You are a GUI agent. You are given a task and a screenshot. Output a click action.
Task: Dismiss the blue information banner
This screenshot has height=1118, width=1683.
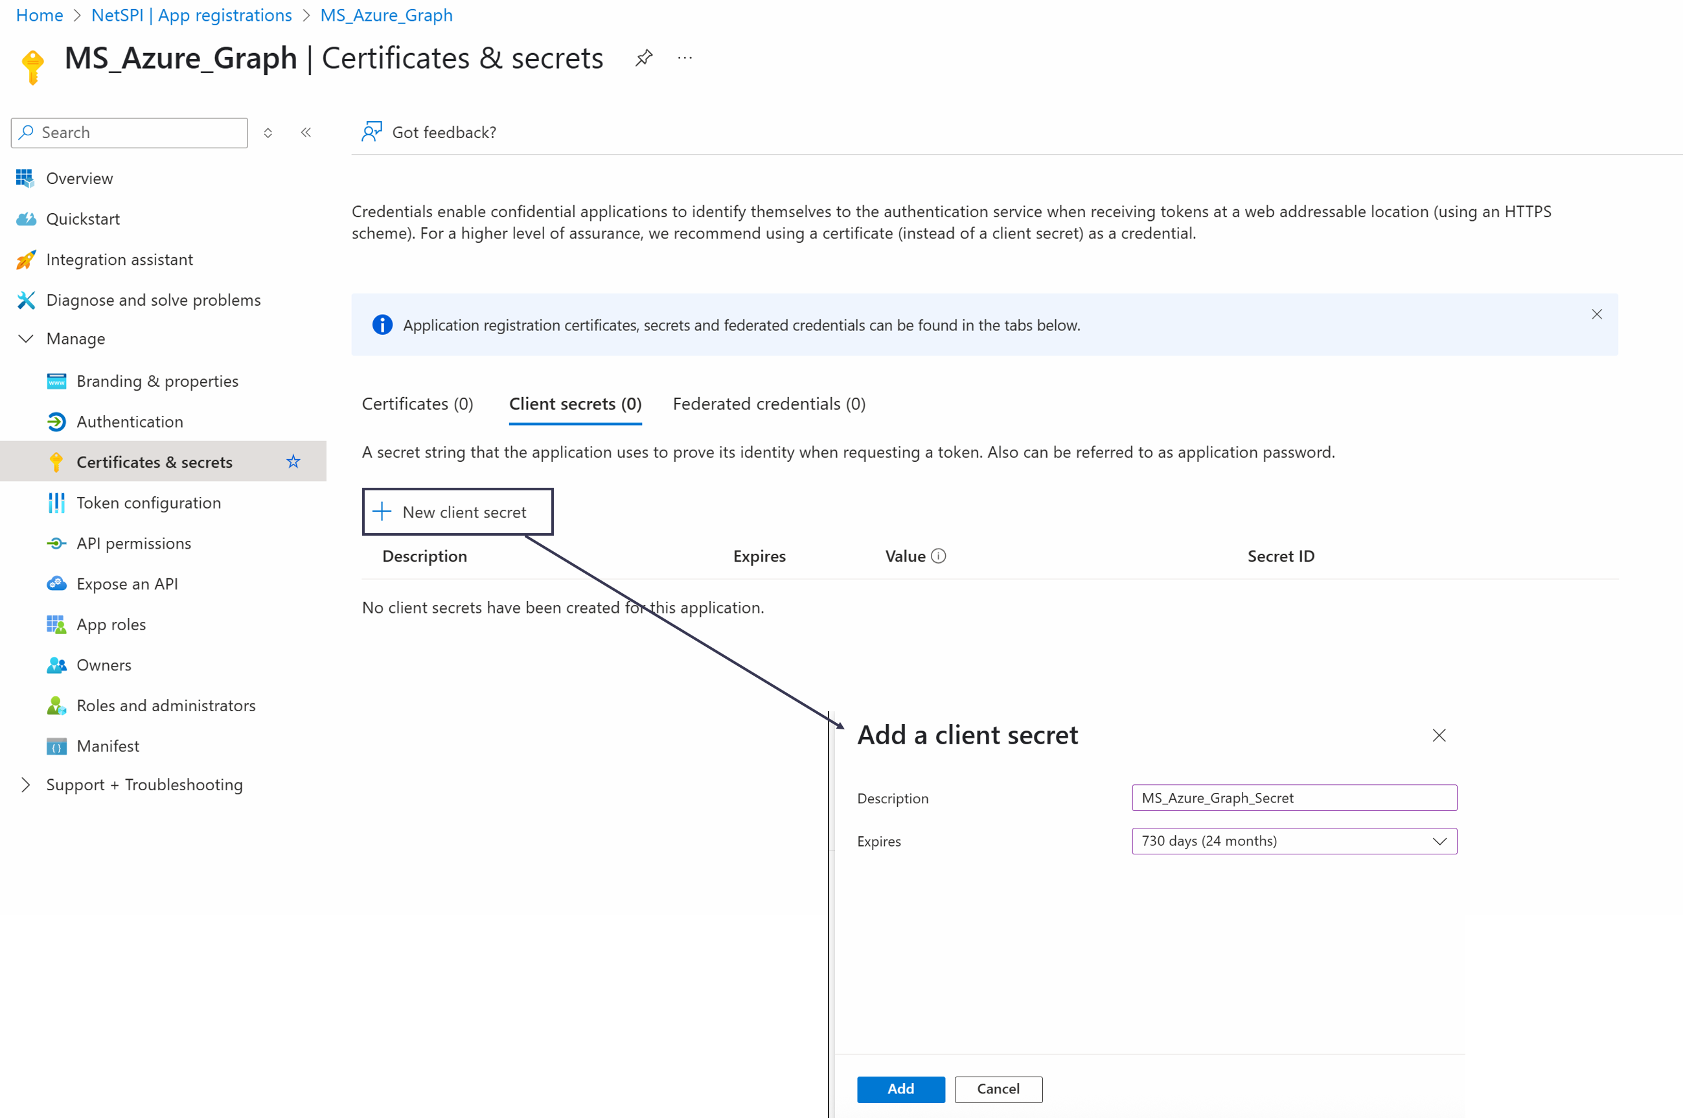coord(1597,314)
